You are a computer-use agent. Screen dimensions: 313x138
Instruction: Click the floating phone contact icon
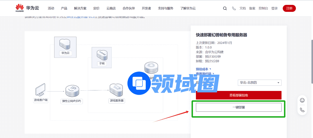(x=302, y=110)
